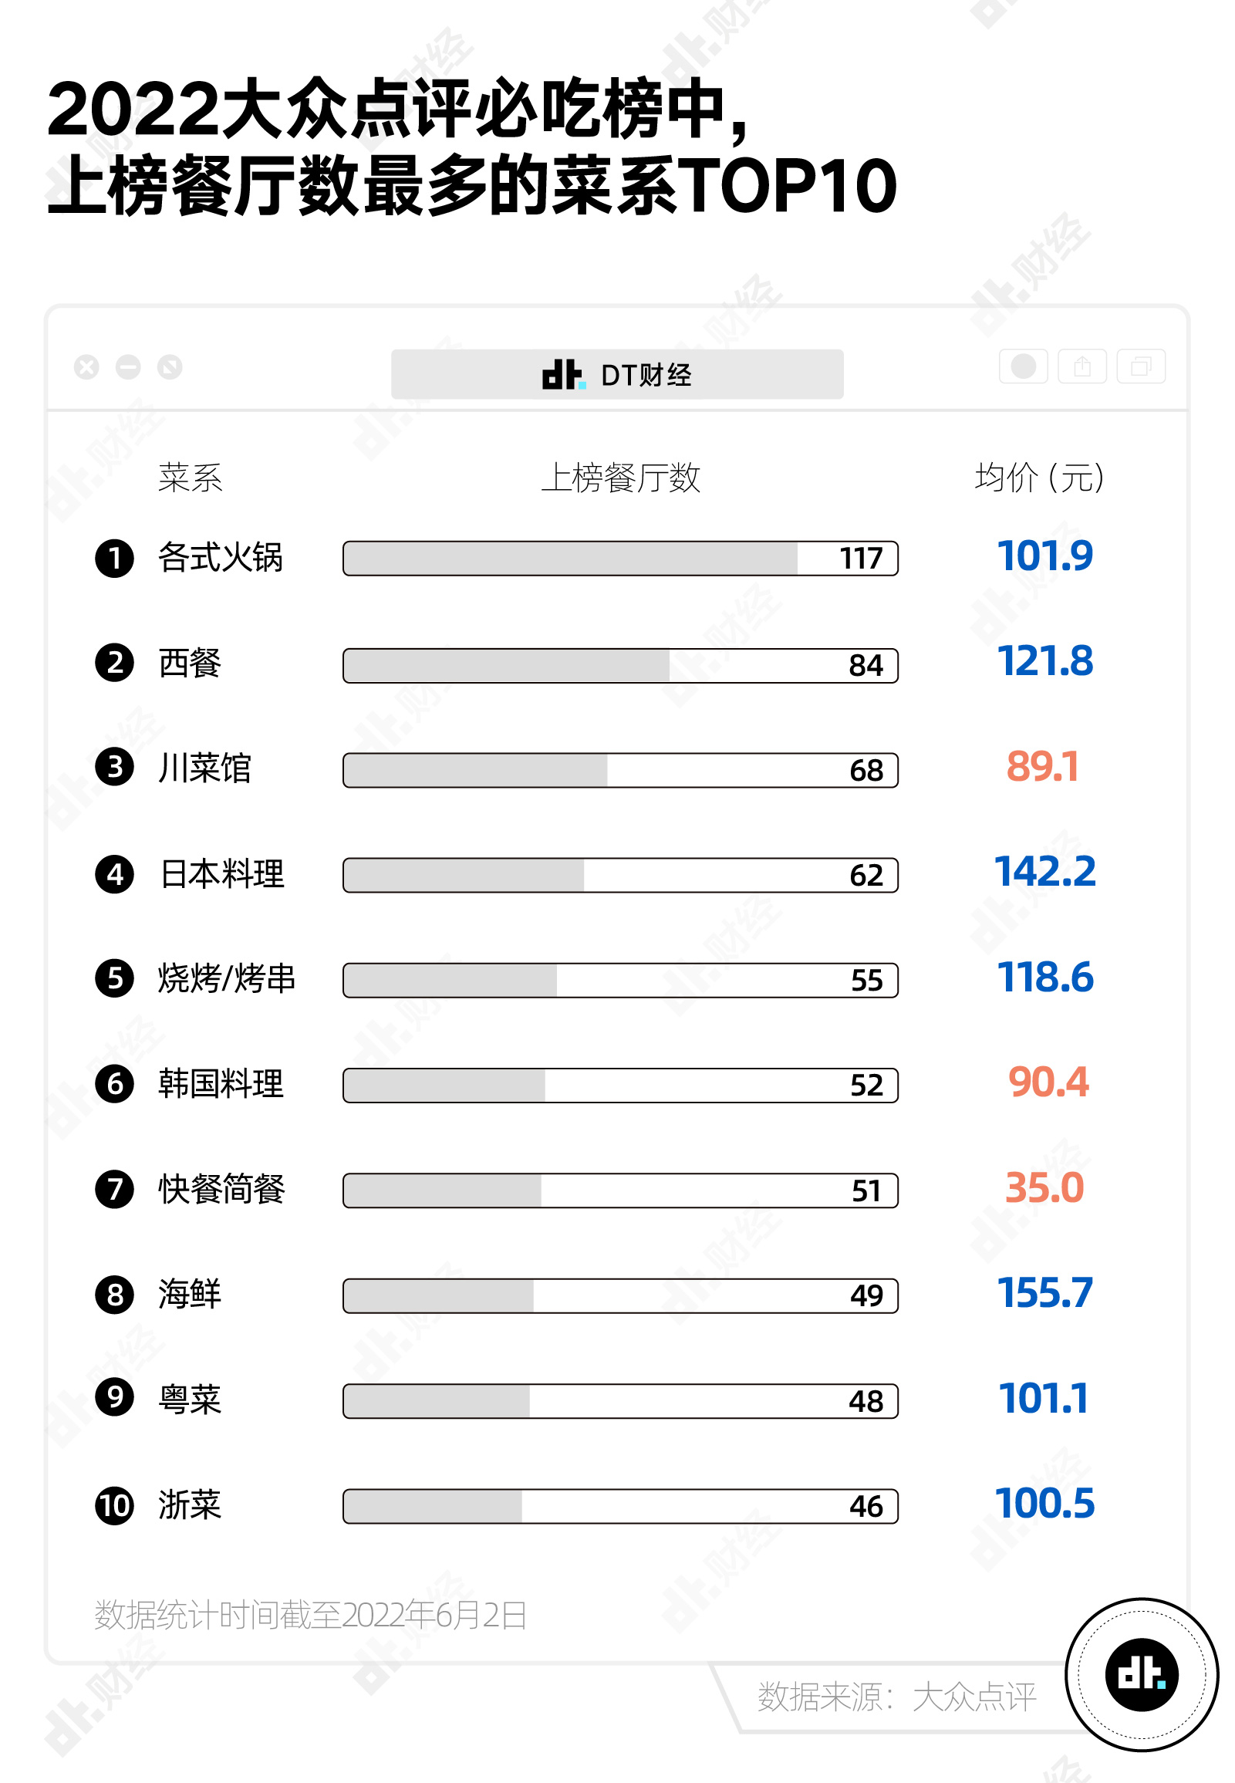Click rank number 1 badge

tap(114, 558)
